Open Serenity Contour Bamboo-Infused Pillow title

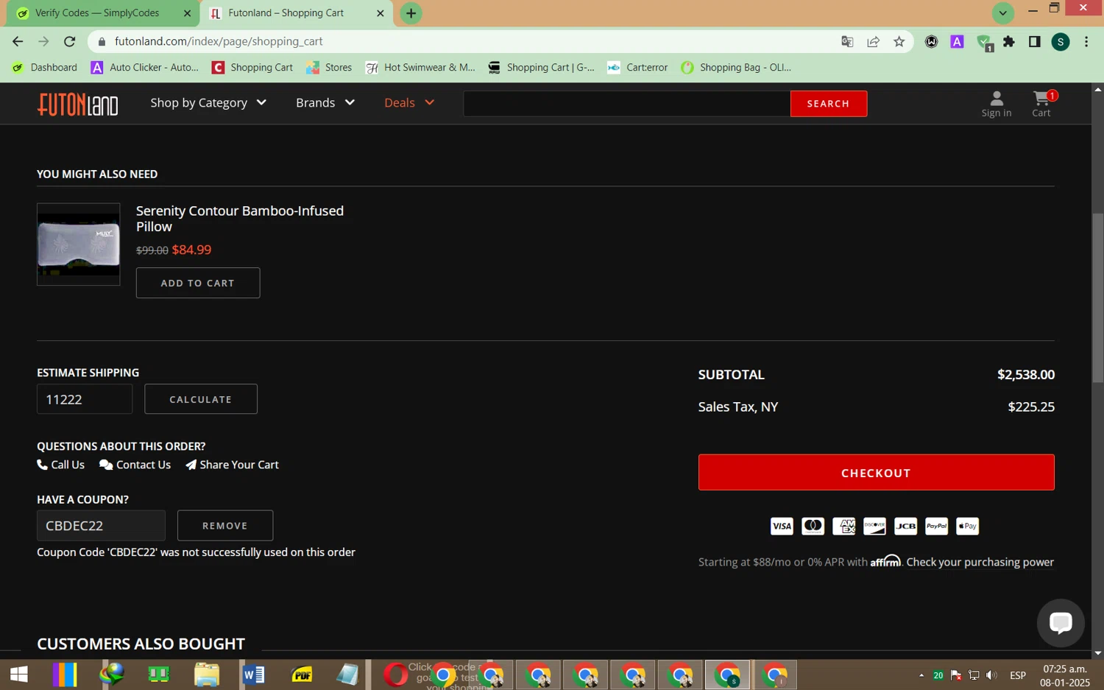pyautogui.click(x=240, y=219)
